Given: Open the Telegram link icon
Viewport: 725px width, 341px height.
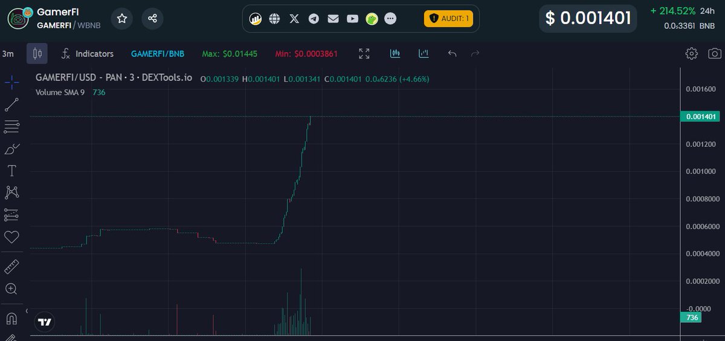Looking at the screenshot, I should tap(314, 19).
